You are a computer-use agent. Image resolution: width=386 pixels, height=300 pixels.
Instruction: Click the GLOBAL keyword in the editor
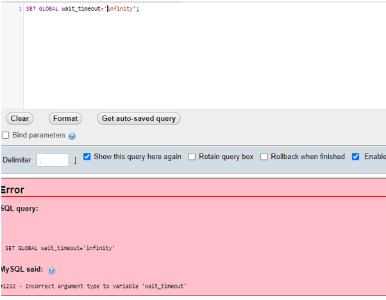49,9
